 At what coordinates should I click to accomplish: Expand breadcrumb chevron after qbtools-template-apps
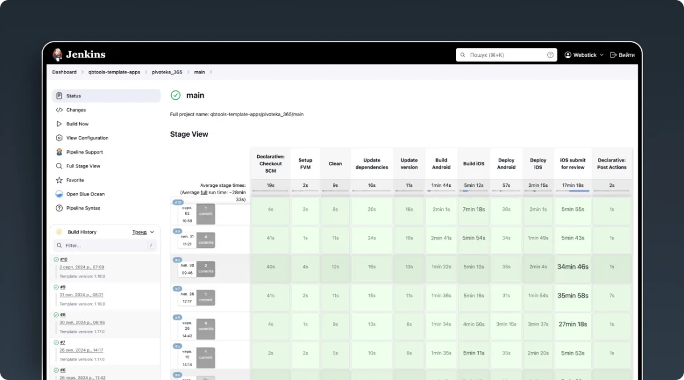[146, 72]
